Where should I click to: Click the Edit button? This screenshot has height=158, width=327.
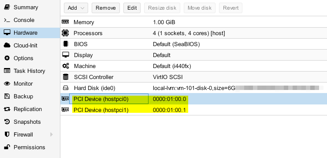tap(132, 8)
